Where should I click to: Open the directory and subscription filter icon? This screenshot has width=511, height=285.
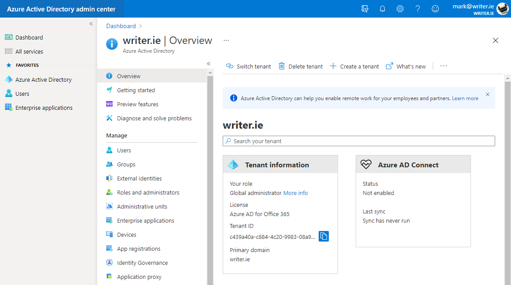click(365, 9)
